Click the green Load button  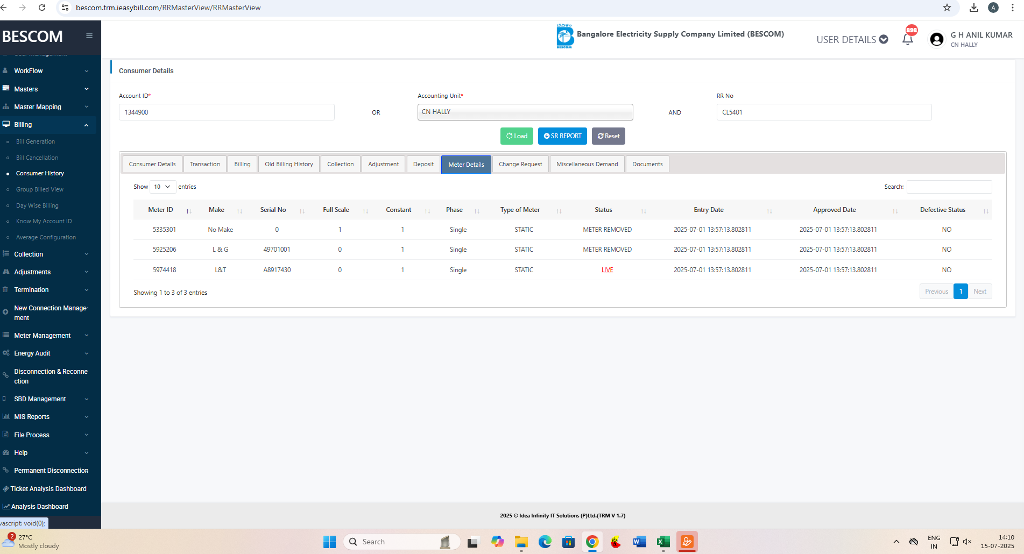click(x=517, y=136)
